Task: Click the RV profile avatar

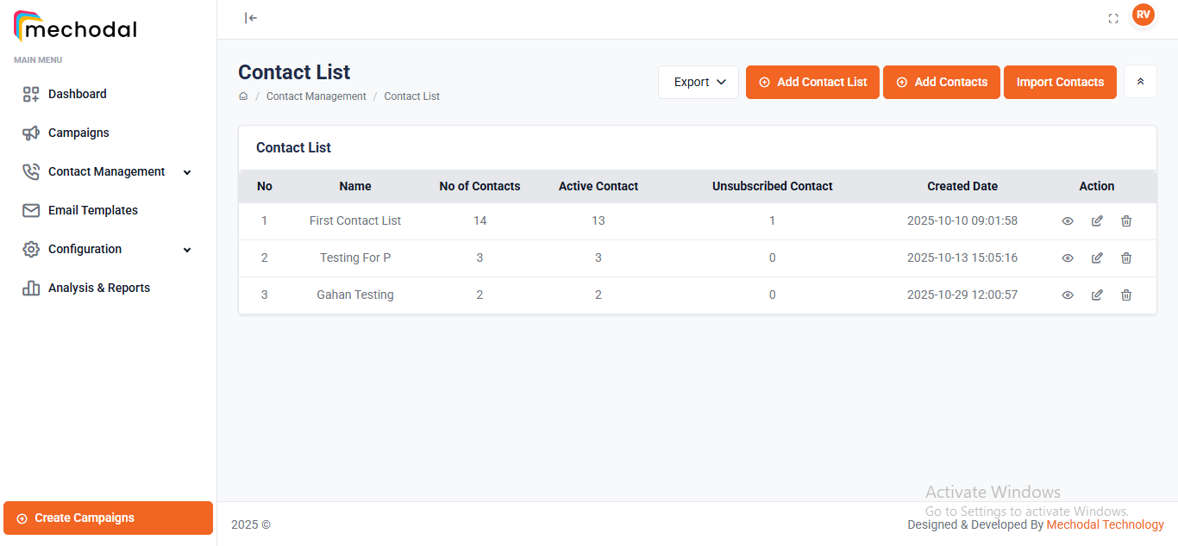Action: click(1144, 15)
